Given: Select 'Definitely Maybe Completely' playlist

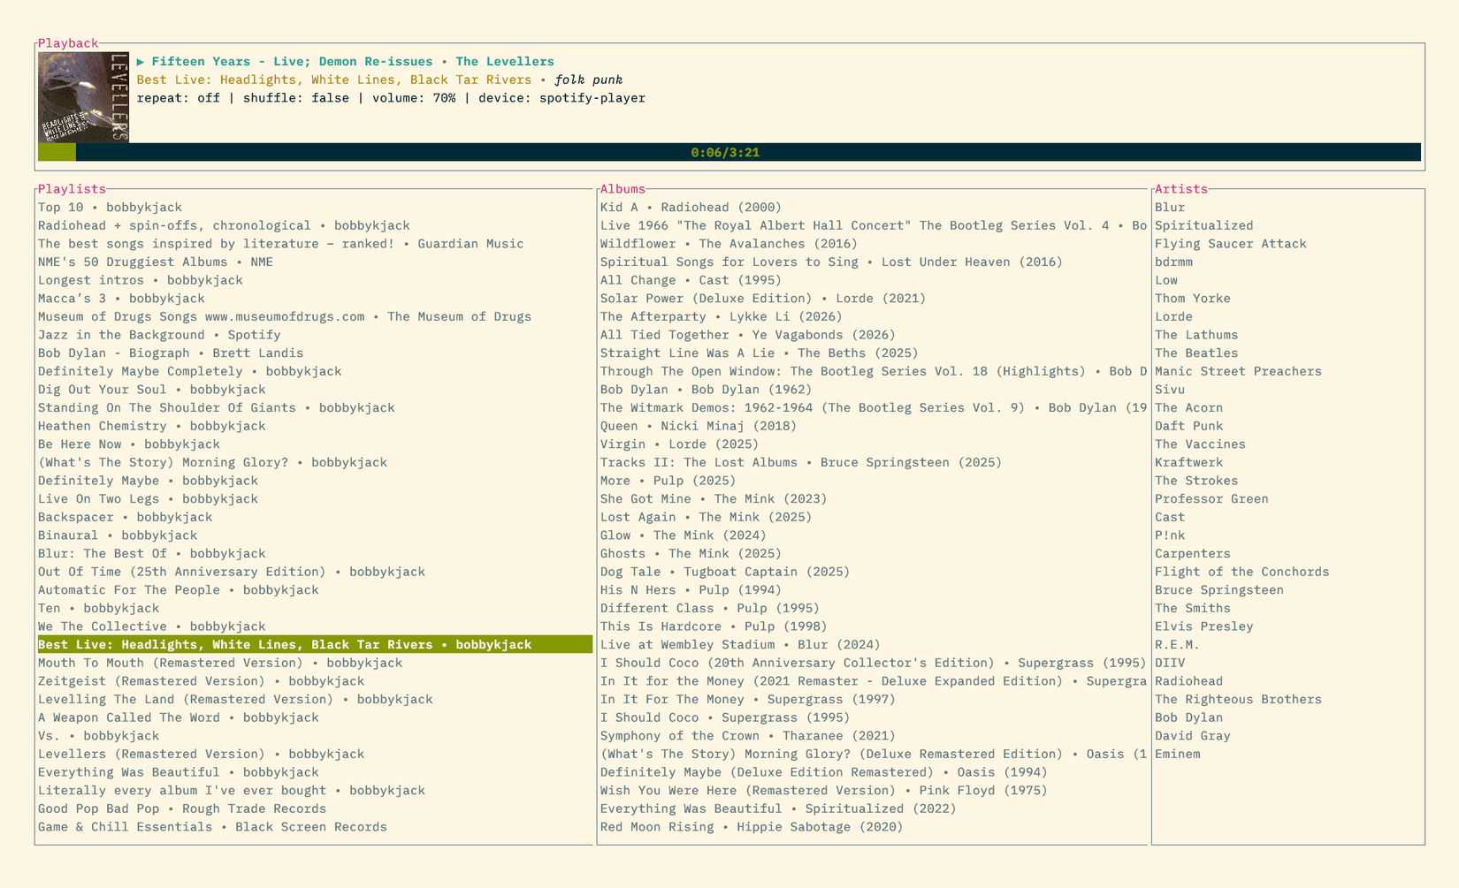Looking at the screenshot, I should 190,371.
